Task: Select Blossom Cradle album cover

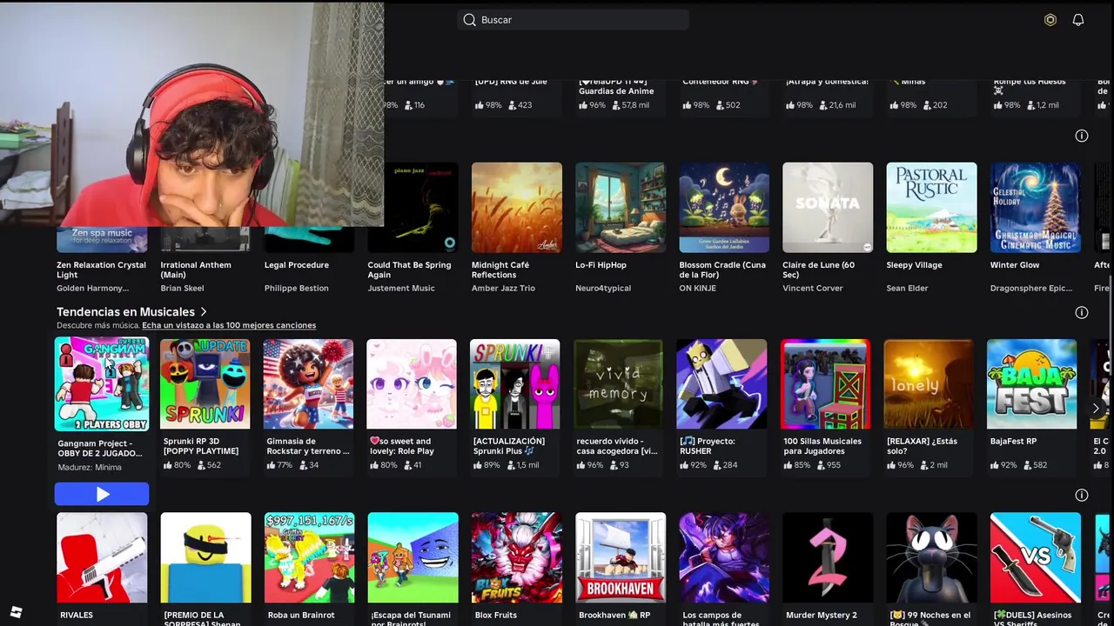Action: tap(724, 208)
